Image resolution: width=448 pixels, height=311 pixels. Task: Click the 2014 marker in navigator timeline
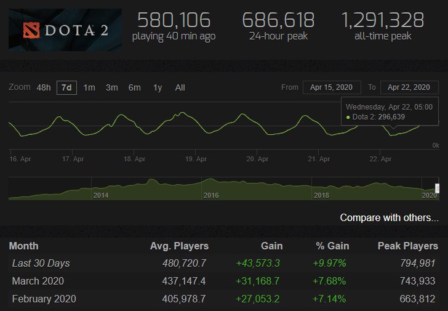(101, 195)
